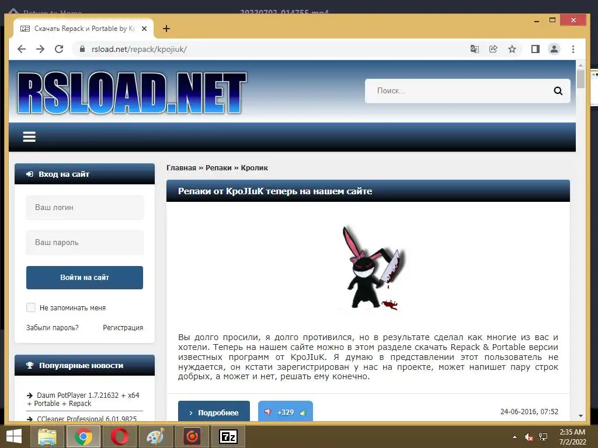Toggle Не запоминать меня checkbox
This screenshot has height=448, width=598.
pyautogui.click(x=30, y=307)
